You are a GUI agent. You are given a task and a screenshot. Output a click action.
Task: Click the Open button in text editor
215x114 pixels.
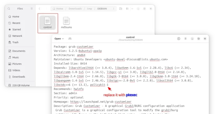click(58, 39)
